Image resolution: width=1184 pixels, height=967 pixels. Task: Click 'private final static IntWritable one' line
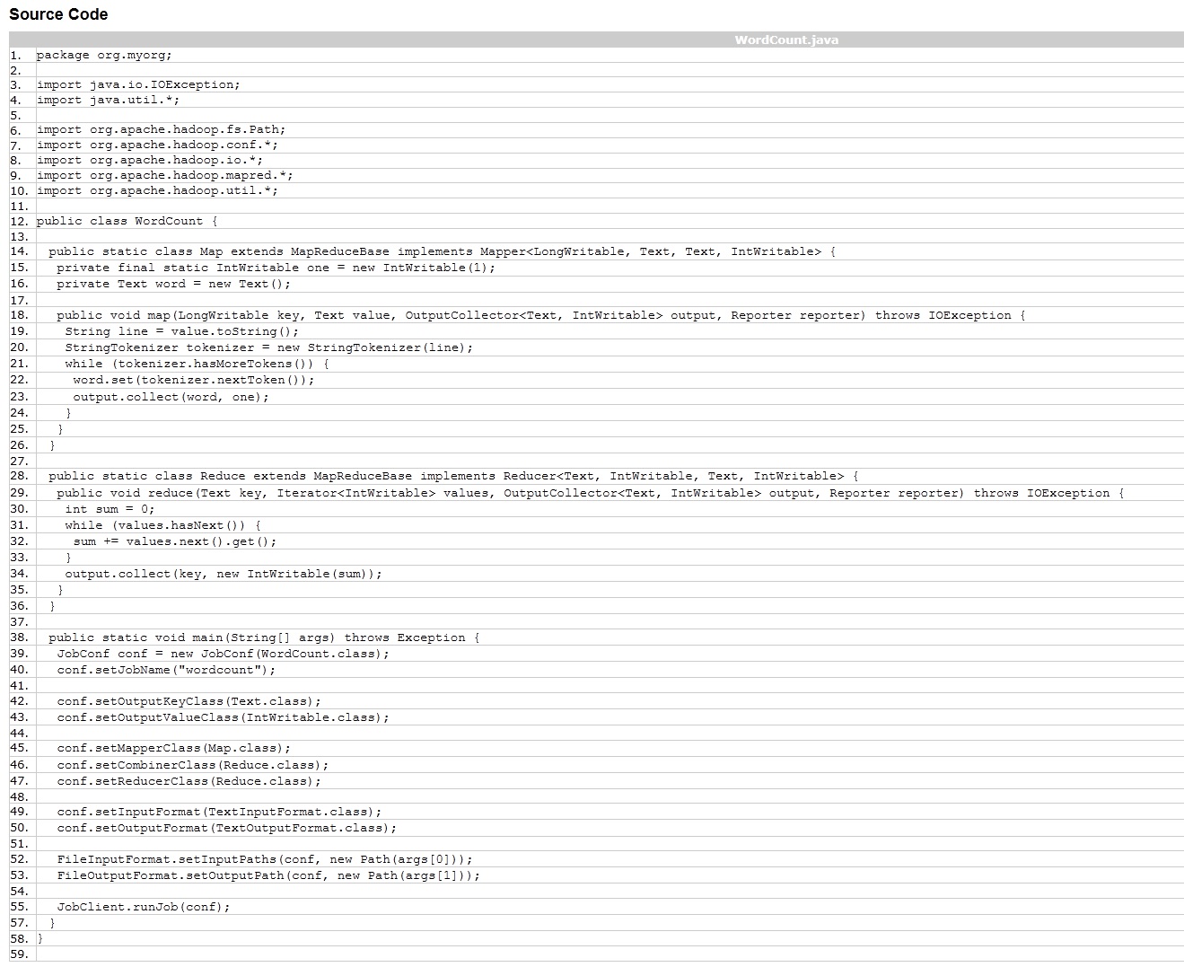[x=276, y=268]
